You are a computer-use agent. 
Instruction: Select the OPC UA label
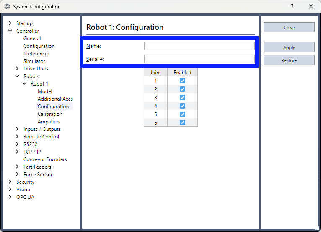coord(25,197)
